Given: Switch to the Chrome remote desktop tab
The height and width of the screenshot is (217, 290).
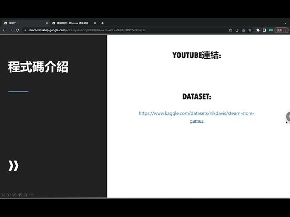Looking at the screenshot, I should click(x=72, y=23).
